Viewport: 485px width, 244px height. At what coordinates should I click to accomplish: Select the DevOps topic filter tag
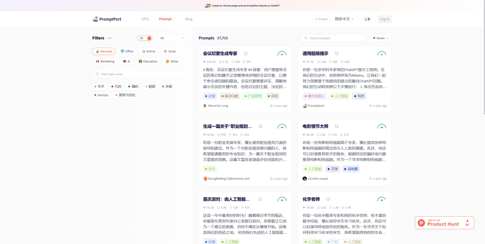[101, 95]
